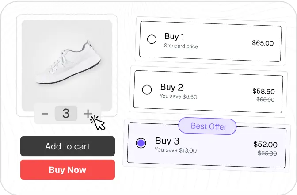Choose the Buy 2 radio option

[147, 90]
